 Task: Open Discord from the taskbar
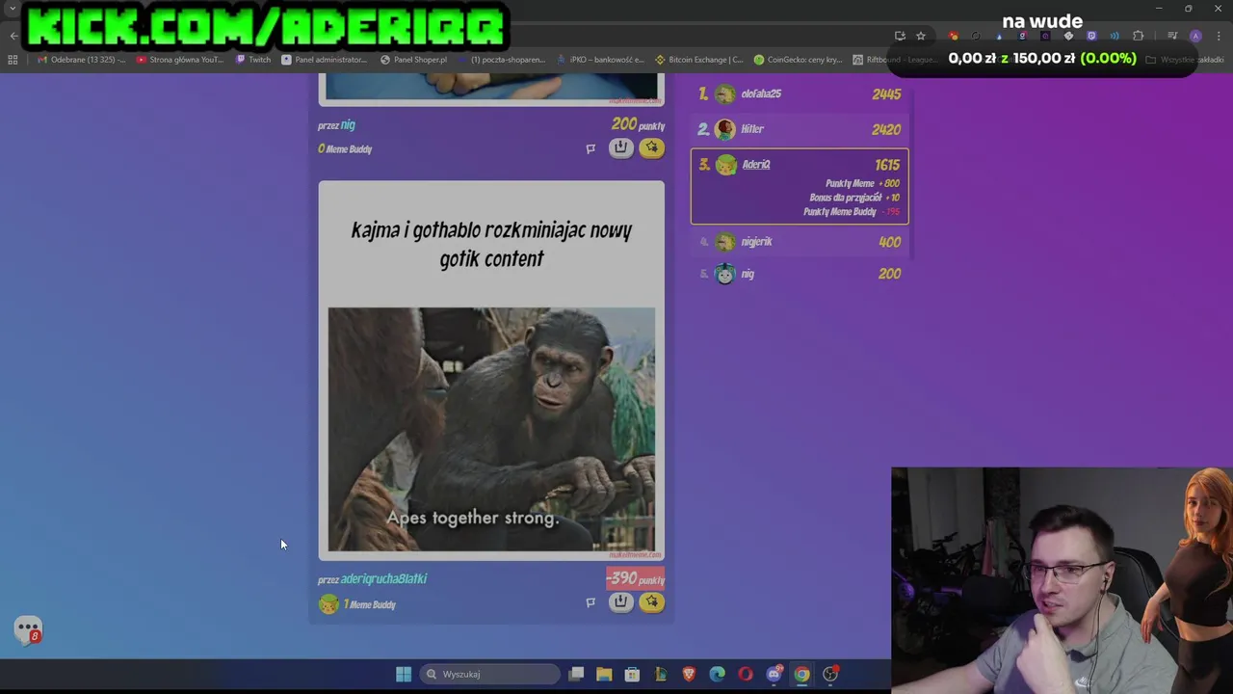774,674
